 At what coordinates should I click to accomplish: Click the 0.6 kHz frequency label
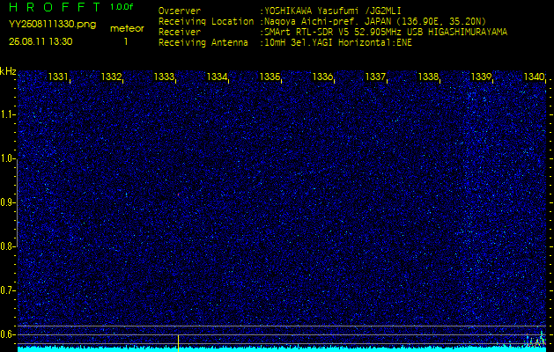[x=7, y=334]
